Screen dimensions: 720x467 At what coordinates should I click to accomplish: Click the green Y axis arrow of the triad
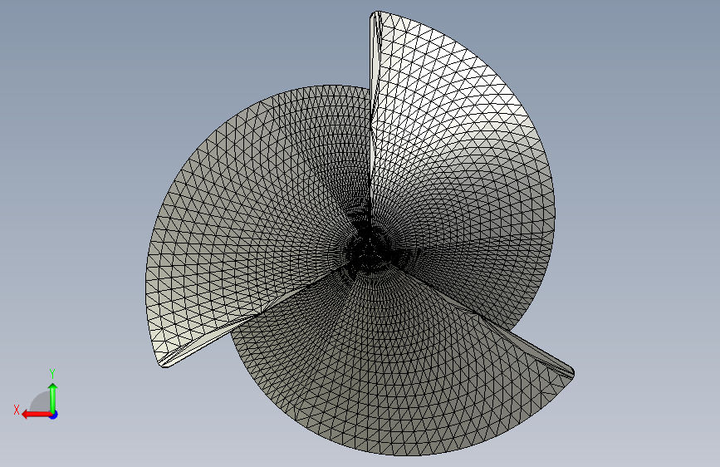(x=53, y=398)
